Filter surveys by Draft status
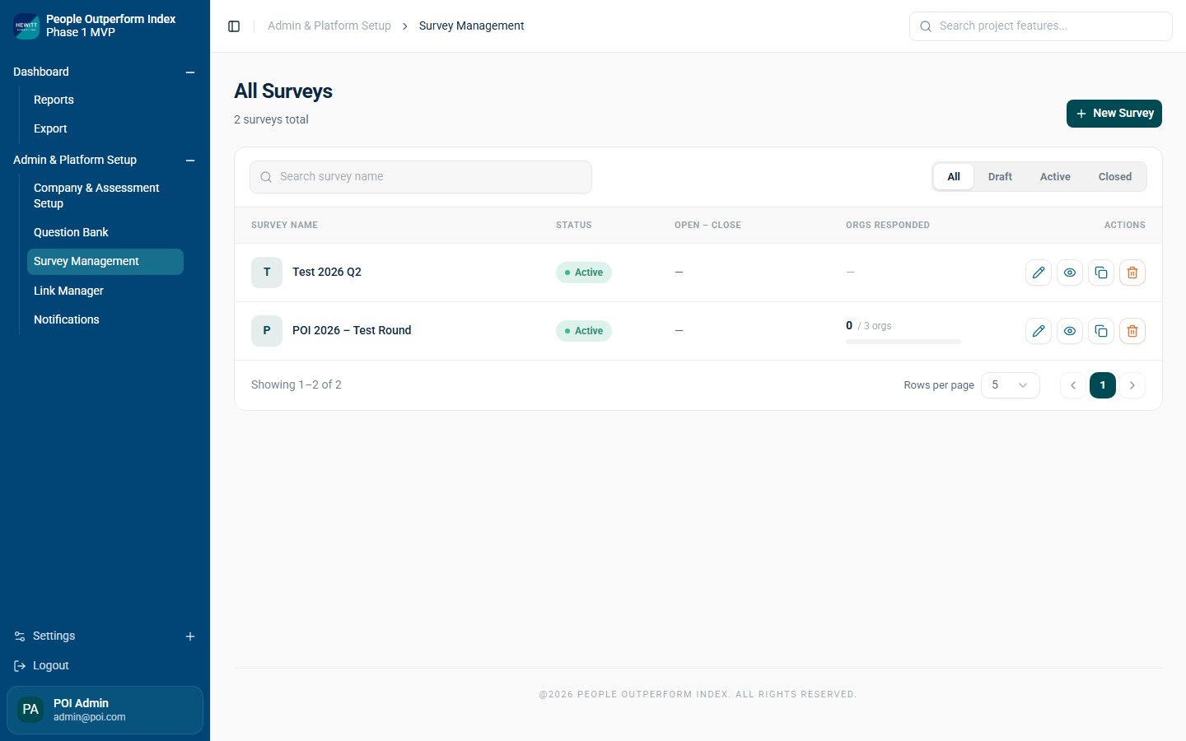The image size is (1186, 741). click(1000, 177)
